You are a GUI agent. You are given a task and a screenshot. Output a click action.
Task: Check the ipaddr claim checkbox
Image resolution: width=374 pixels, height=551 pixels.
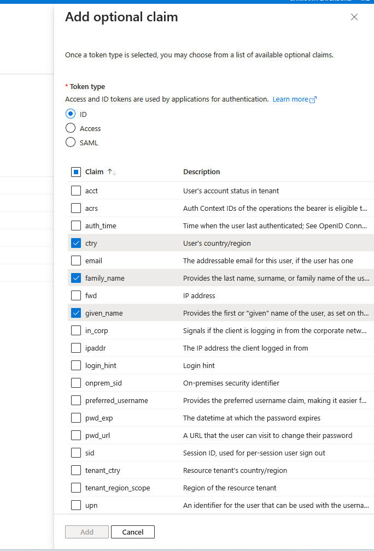click(x=76, y=348)
